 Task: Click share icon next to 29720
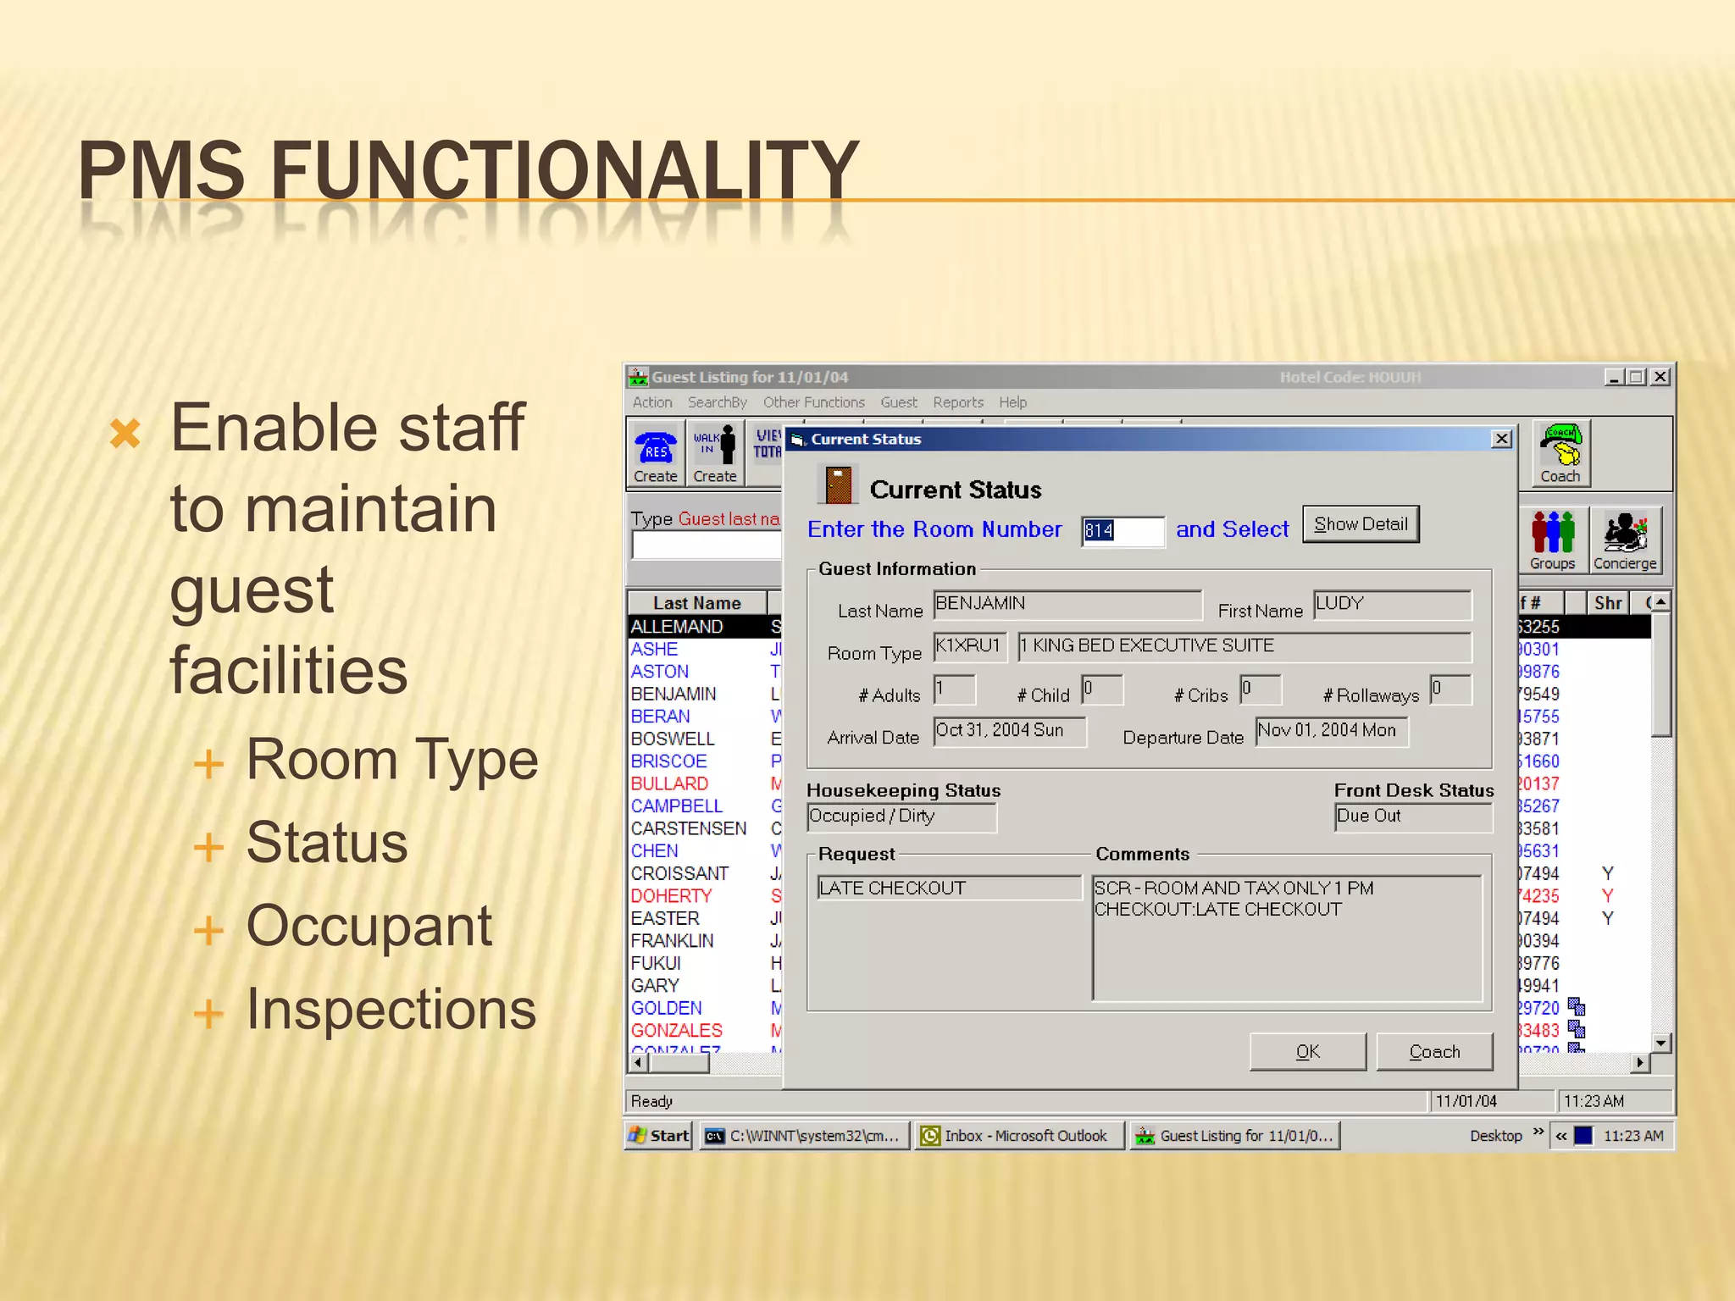(1577, 1007)
